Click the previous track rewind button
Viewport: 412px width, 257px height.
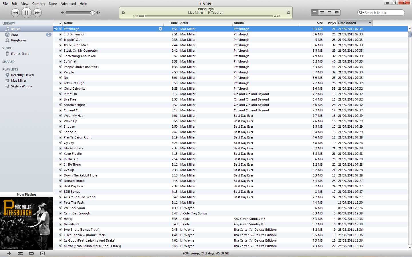pos(15,13)
